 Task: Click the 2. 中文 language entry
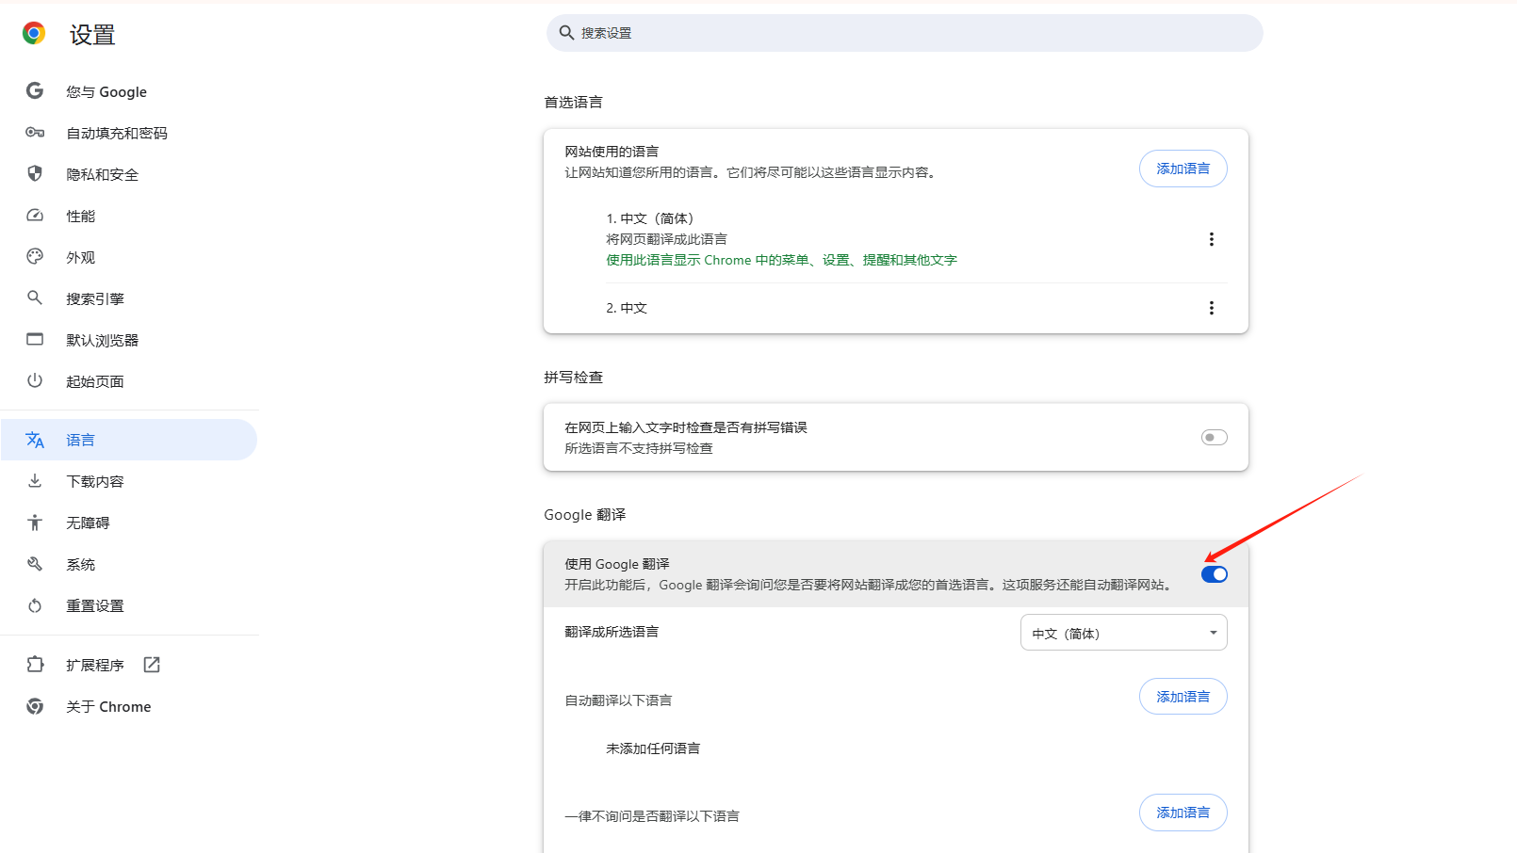click(x=627, y=308)
